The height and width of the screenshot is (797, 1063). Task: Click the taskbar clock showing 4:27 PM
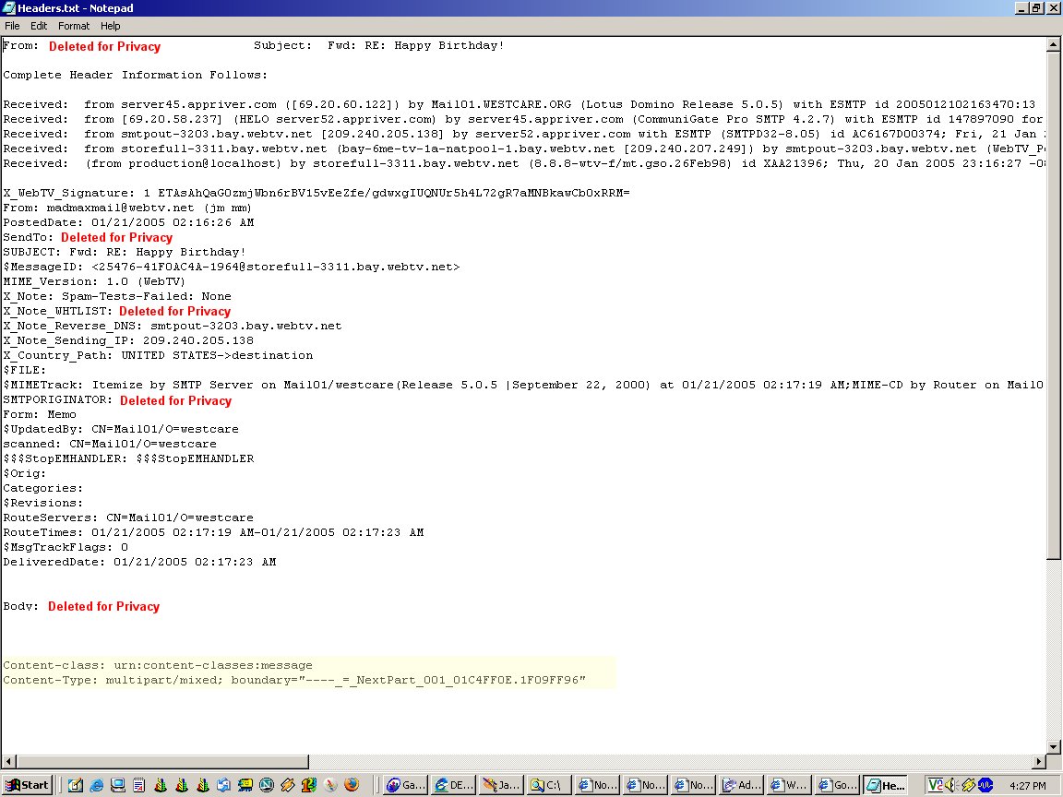(1028, 785)
